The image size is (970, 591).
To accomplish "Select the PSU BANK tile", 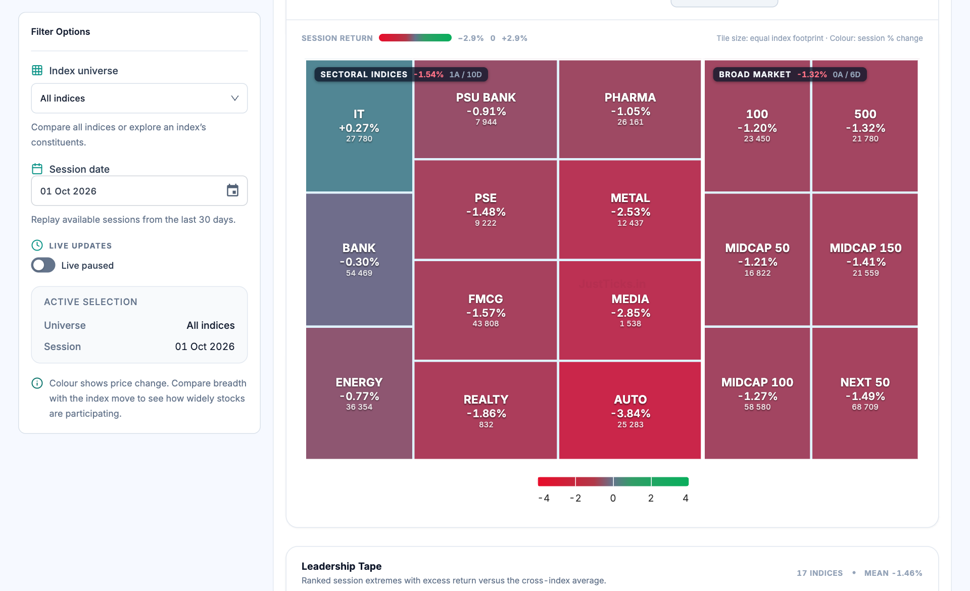I will click(x=486, y=109).
